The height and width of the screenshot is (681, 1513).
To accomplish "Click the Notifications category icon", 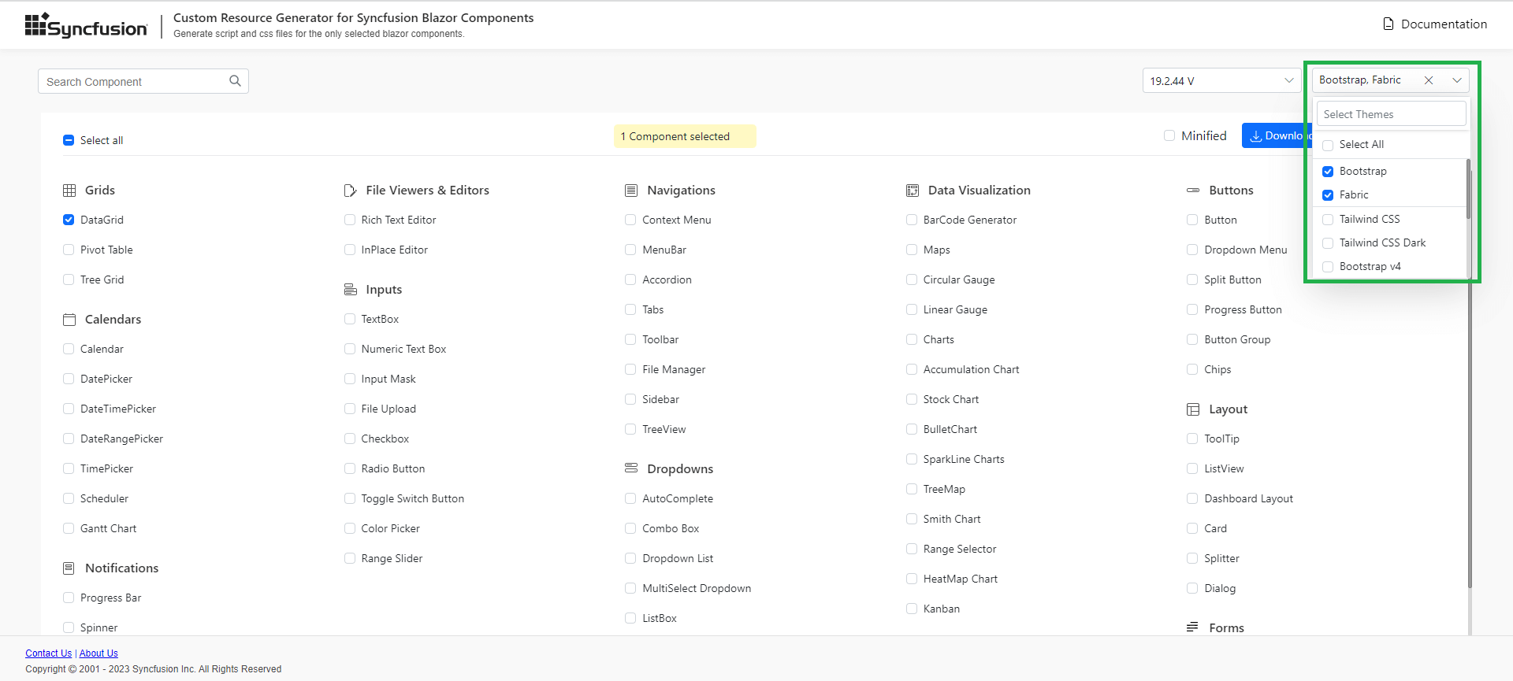I will (69, 568).
